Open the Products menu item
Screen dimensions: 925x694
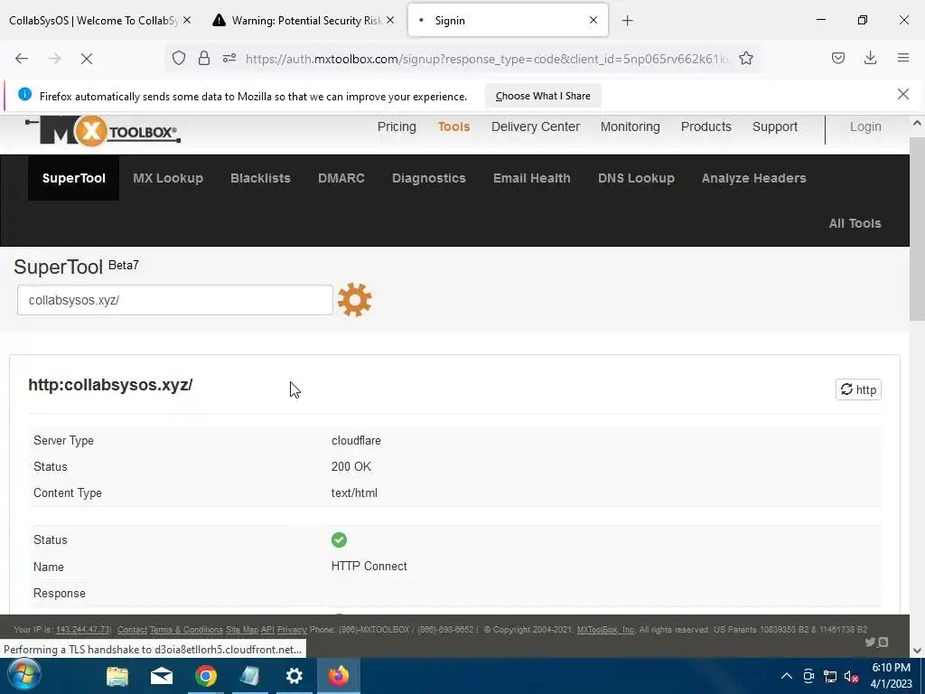point(705,127)
